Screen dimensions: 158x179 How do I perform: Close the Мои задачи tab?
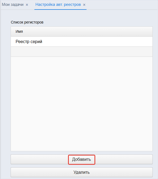point(27,5)
